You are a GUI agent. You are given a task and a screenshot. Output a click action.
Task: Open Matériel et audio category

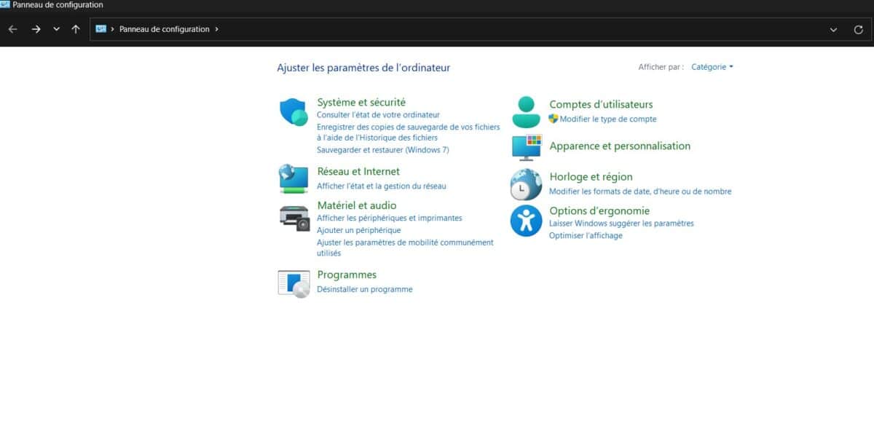(357, 205)
